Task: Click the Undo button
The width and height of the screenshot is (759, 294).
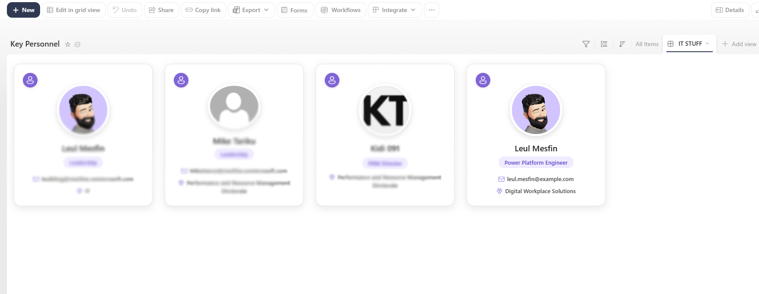Action: click(125, 10)
